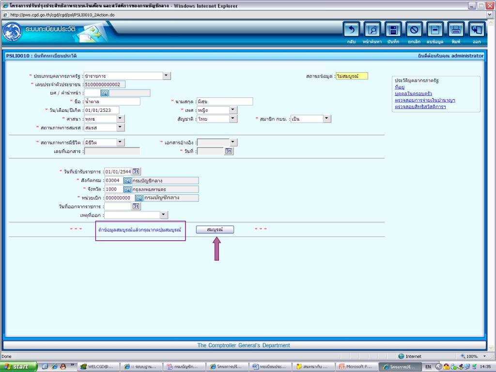
Task: Expand the สมาชิก กบข. dropdown showing เป็น
Action: (327, 119)
